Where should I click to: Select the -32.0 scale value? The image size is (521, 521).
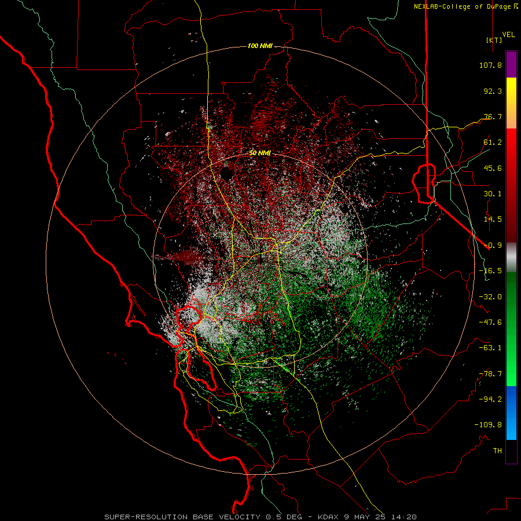pyautogui.click(x=490, y=297)
